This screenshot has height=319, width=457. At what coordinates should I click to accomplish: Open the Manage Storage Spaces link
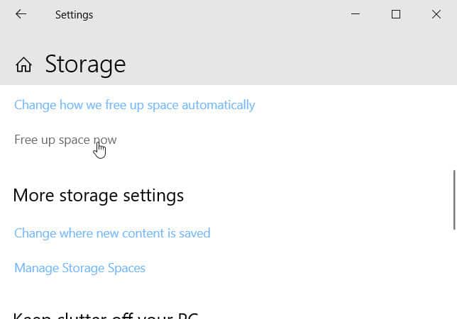click(79, 268)
